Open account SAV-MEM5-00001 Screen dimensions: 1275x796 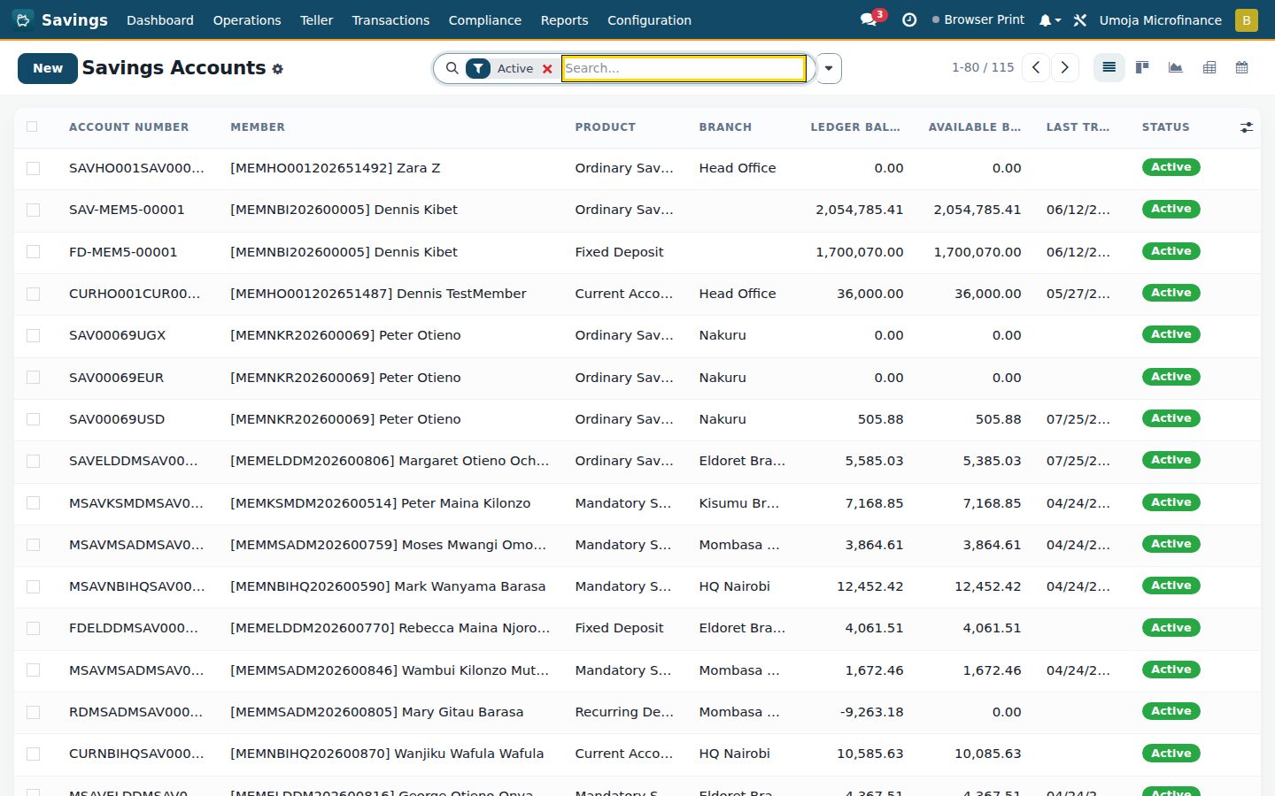[127, 210]
